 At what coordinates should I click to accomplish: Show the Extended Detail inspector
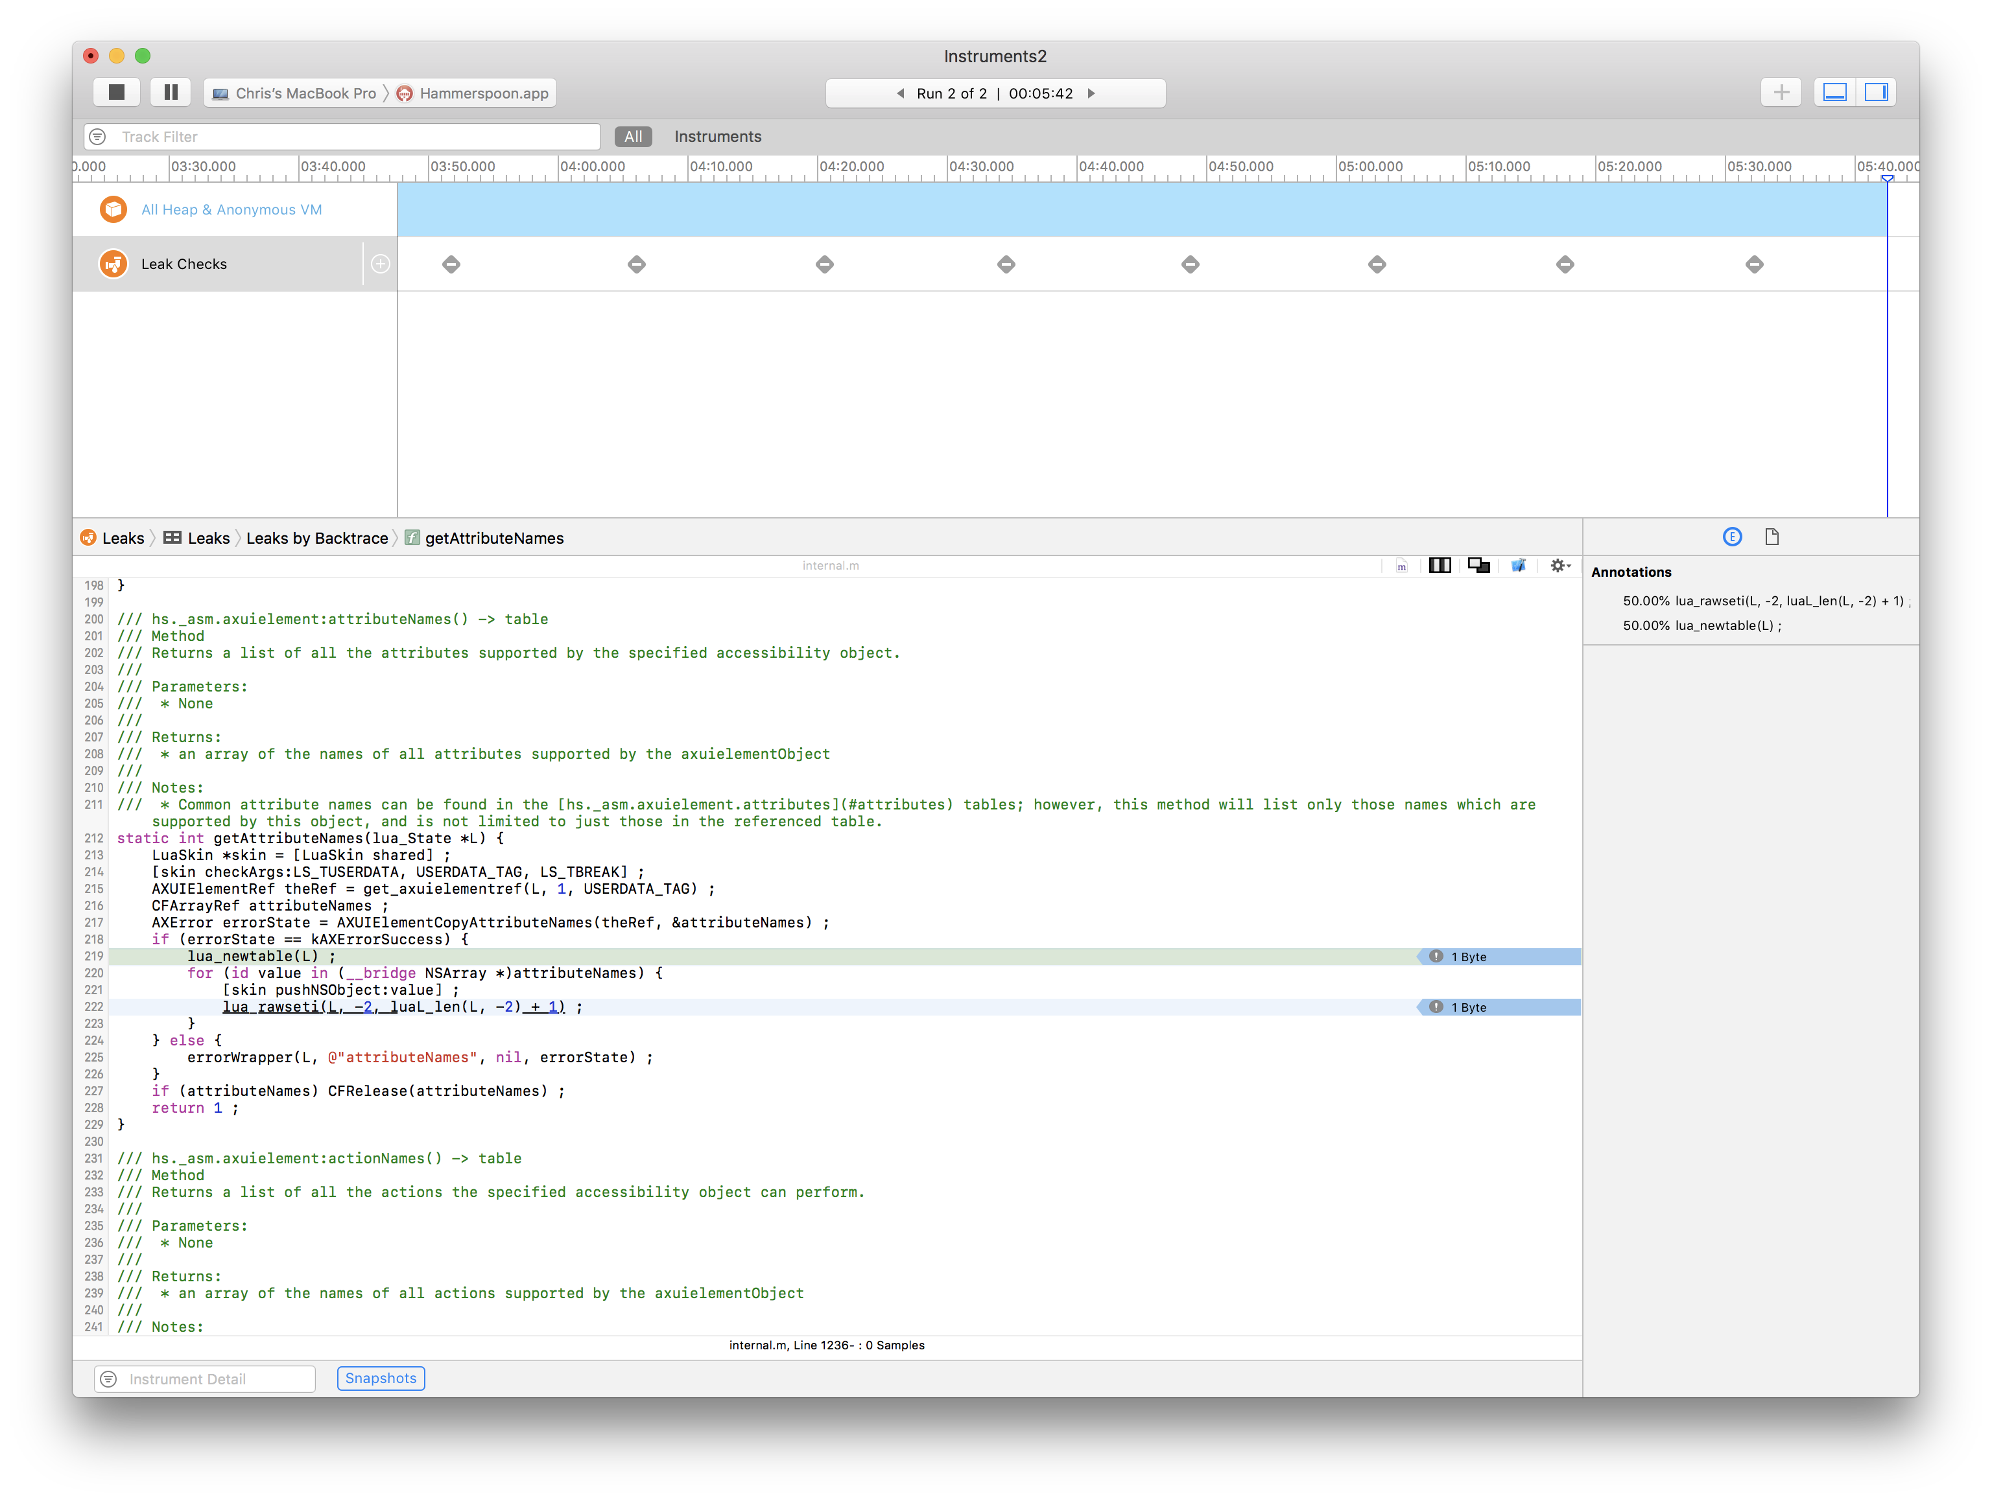[x=1732, y=537]
